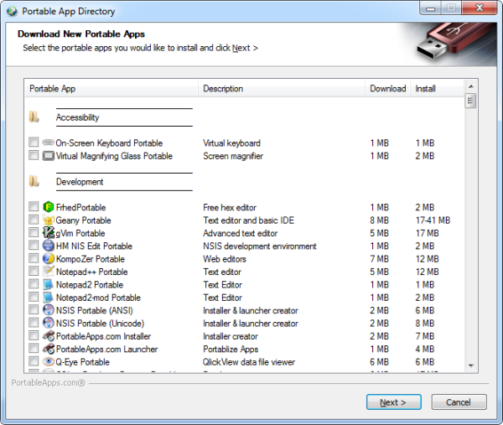Viewport: 503px width, 425px height.
Task: Click the HM NIS Edit Portable icon
Action: click(x=48, y=246)
